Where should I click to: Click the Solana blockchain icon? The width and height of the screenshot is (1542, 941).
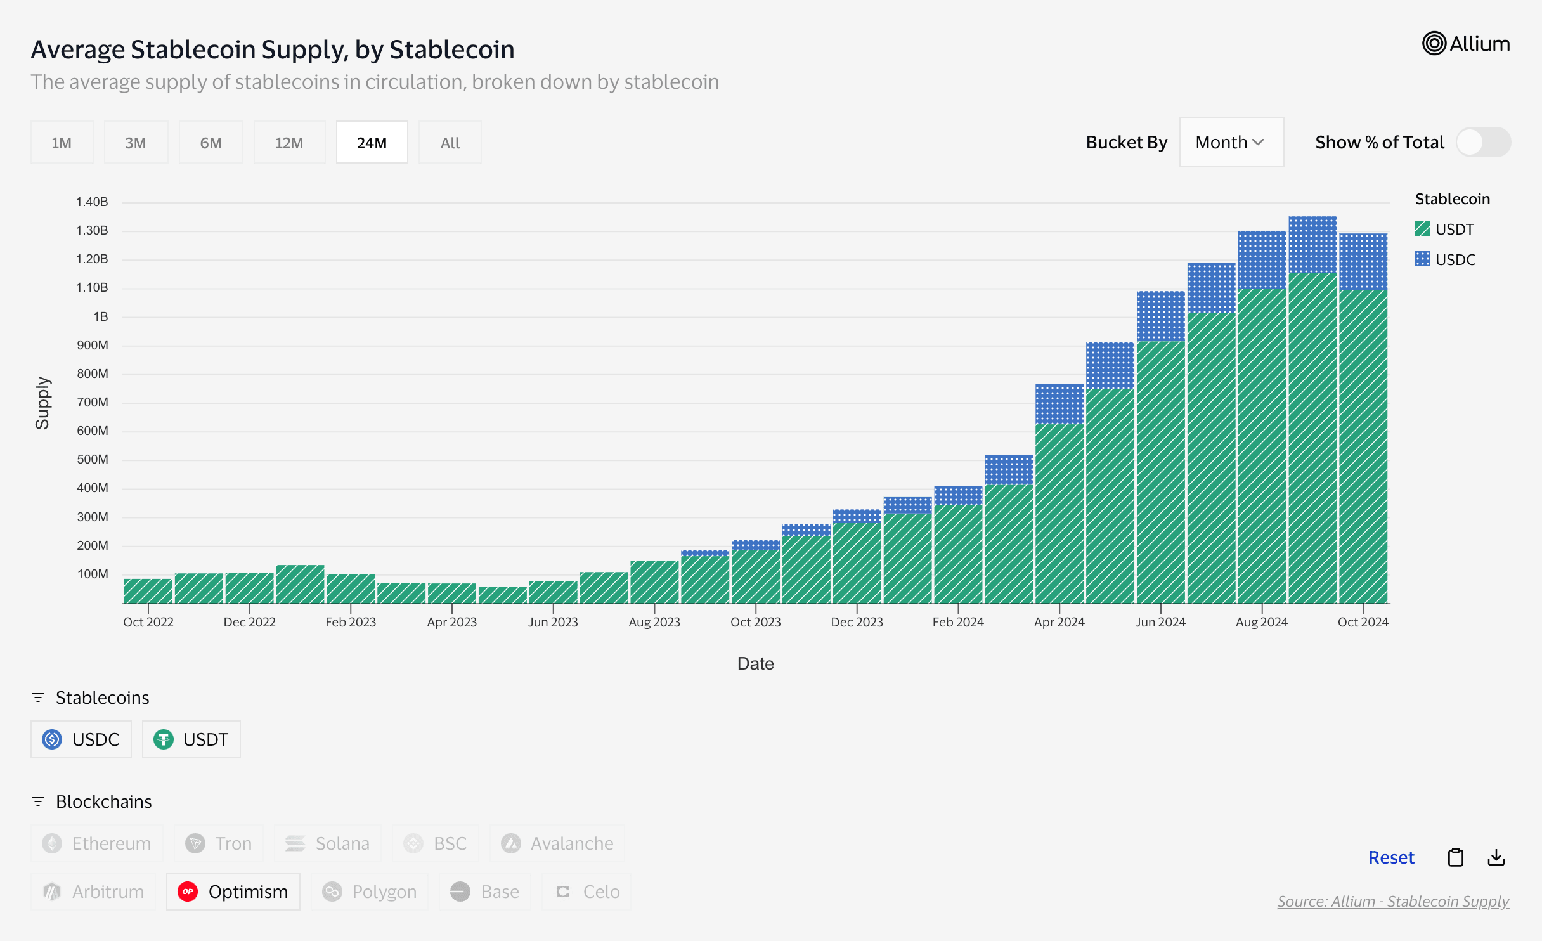294,843
